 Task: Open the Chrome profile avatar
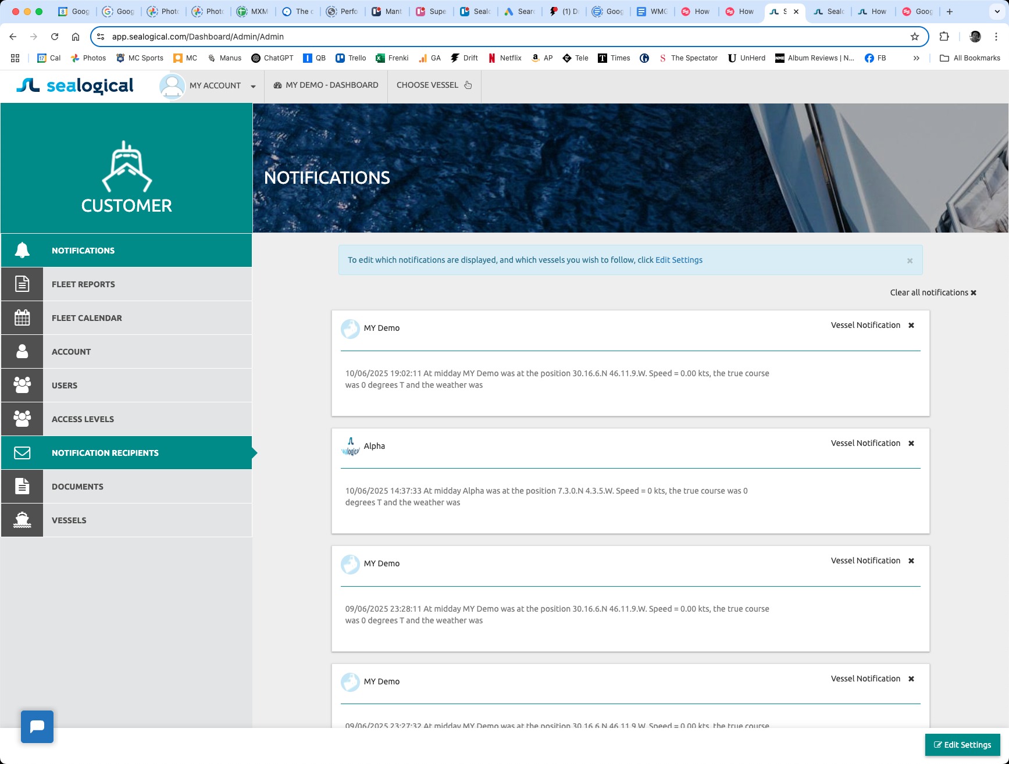pyautogui.click(x=975, y=37)
